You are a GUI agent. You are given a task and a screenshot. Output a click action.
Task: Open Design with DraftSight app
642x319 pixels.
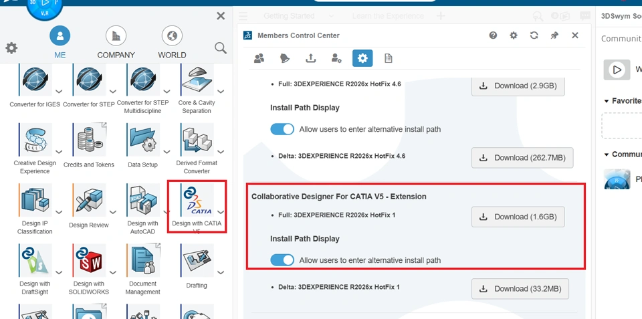point(35,260)
